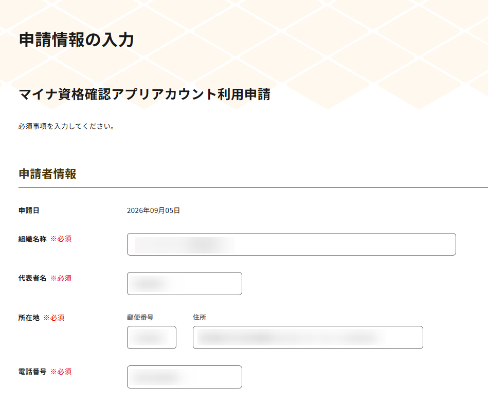This screenshot has width=488, height=408.
Task: Click the 申請情報の入力 page heading
Action: pyautogui.click(x=77, y=40)
